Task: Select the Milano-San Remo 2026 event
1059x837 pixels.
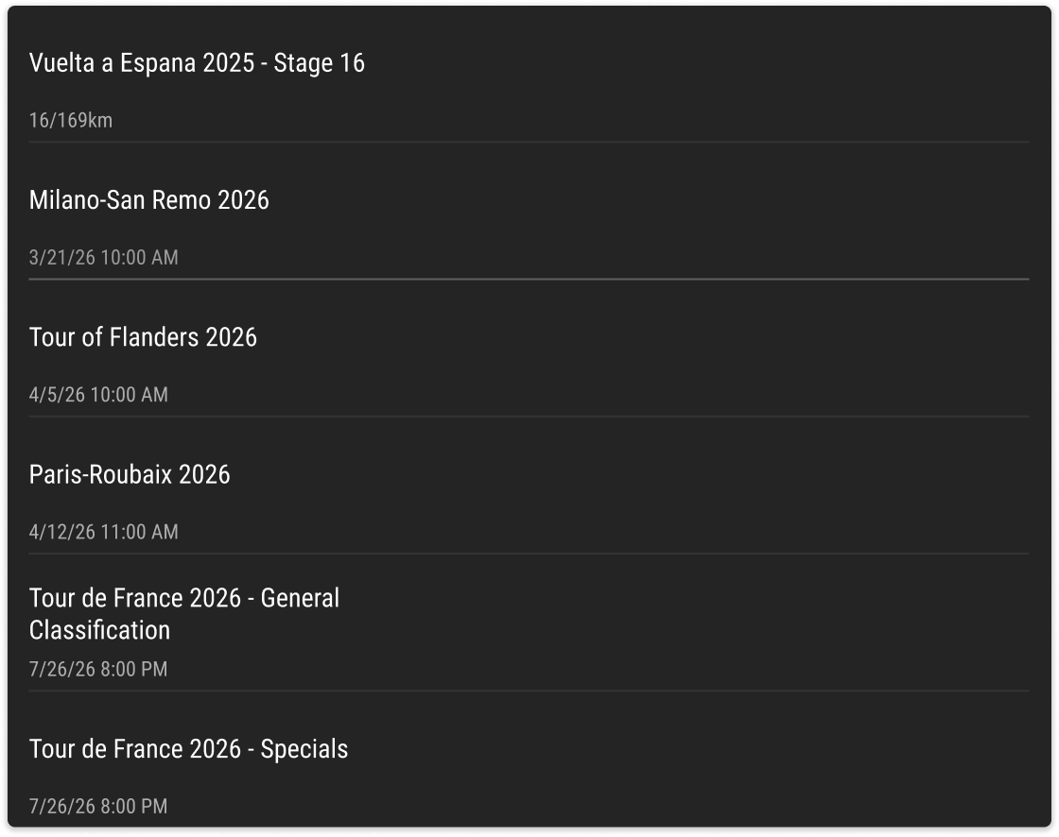Action: pyautogui.click(x=149, y=200)
